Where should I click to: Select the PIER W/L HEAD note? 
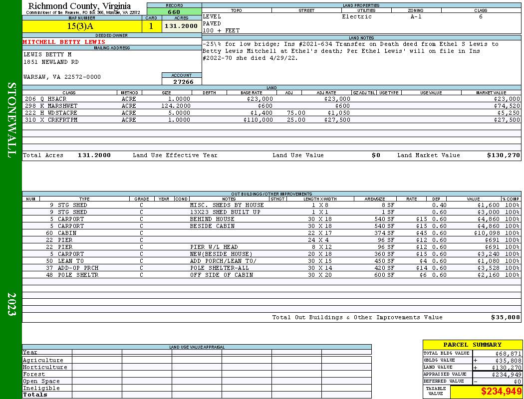[214, 247]
